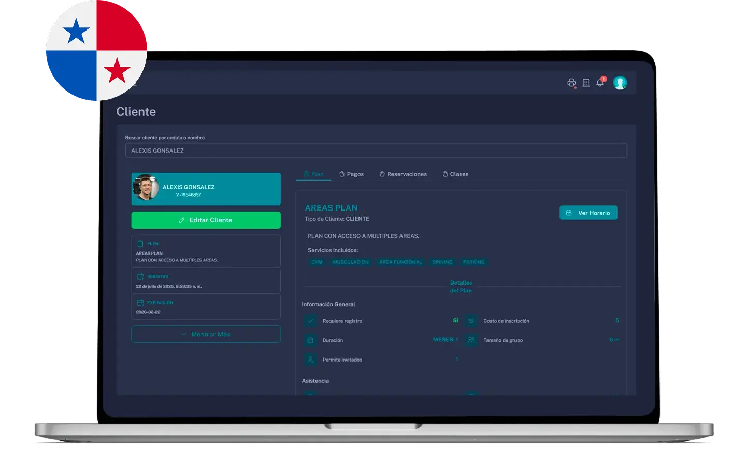Select the SPINING service tag

442,262
